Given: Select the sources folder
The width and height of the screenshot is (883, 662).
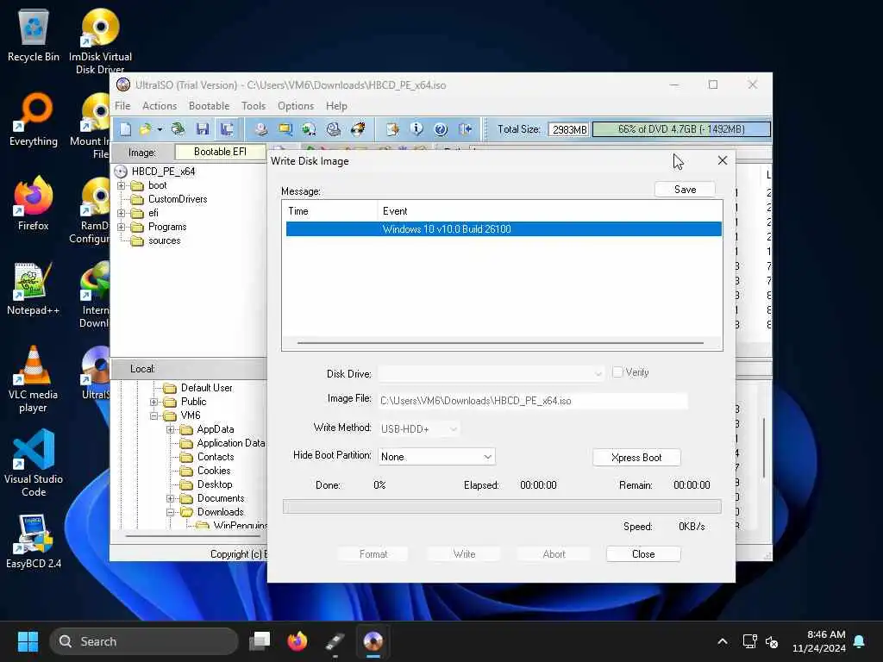Looking at the screenshot, I should pyautogui.click(x=165, y=241).
